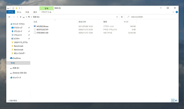Refresh the current folder view

(x=122, y=17)
